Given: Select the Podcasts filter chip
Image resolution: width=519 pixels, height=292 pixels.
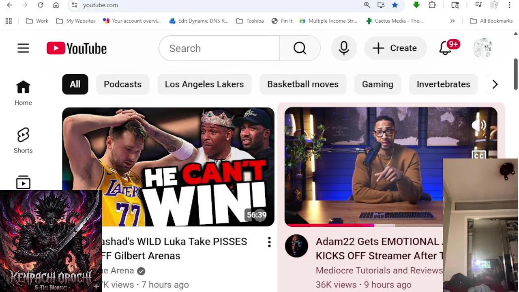Looking at the screenshot, I should [x=122, y=84].
